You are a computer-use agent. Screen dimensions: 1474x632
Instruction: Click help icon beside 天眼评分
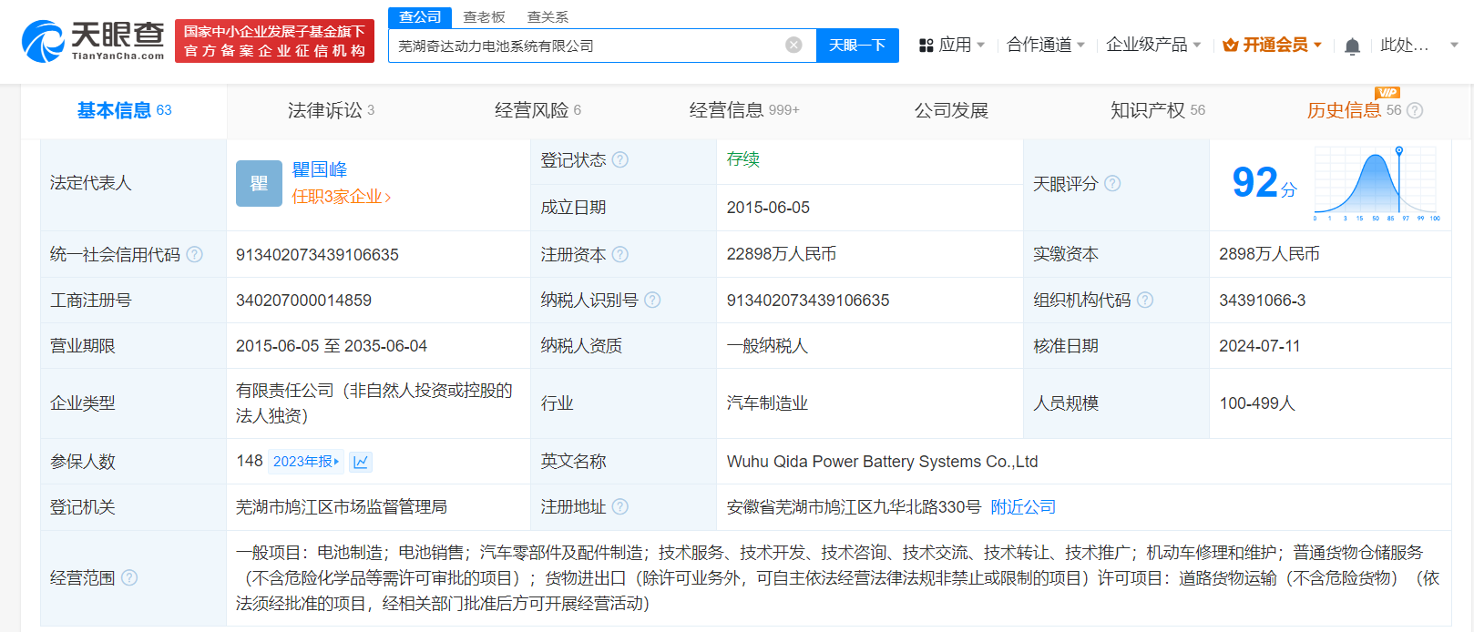point(1112,184)
